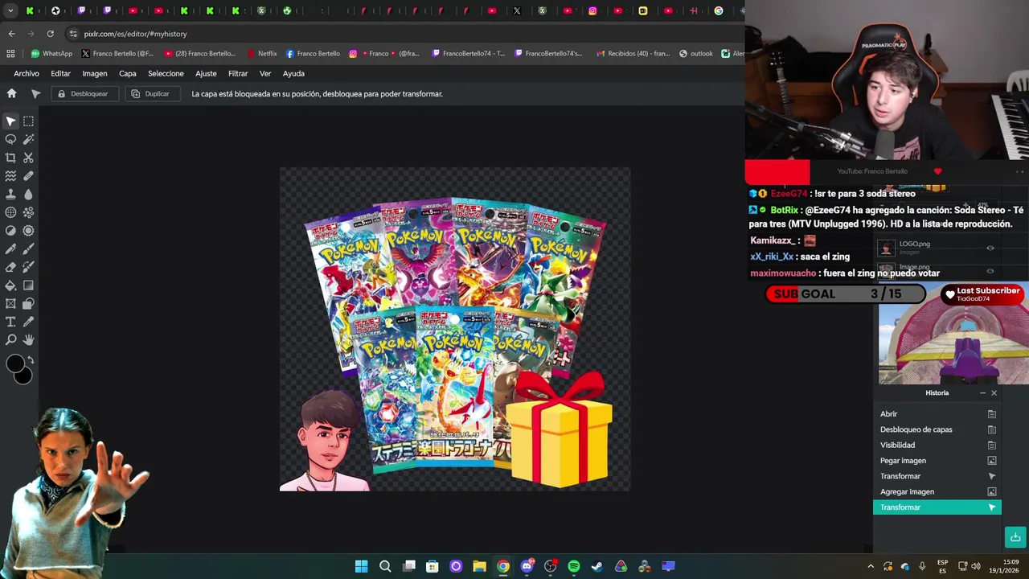The width and height of the screenshot is (1029, 579).
Task: Open the browser apps grid icon
Action: [x=10, y=54]
